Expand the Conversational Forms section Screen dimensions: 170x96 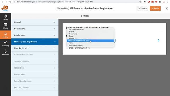coord(35,55)
